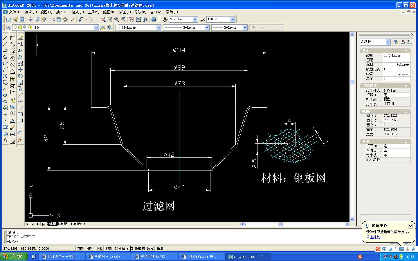Screen dimensions: 418x261
Task: Undo the last action
Action: [81, 19]
